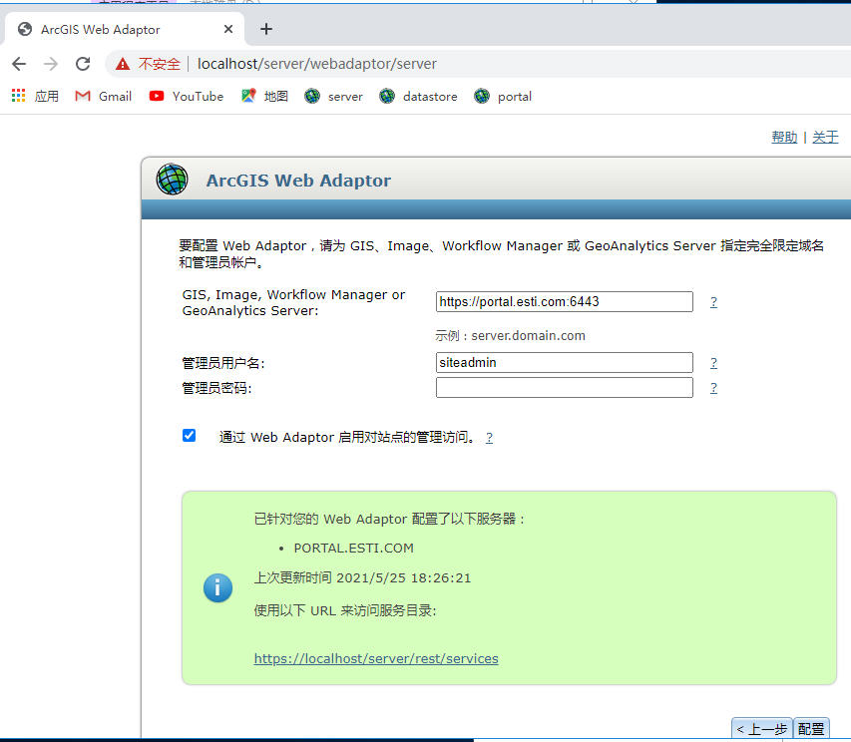This screenshot has width=851, height=742.
Task: Click the 上一步 back button
Action: [762, 728]
